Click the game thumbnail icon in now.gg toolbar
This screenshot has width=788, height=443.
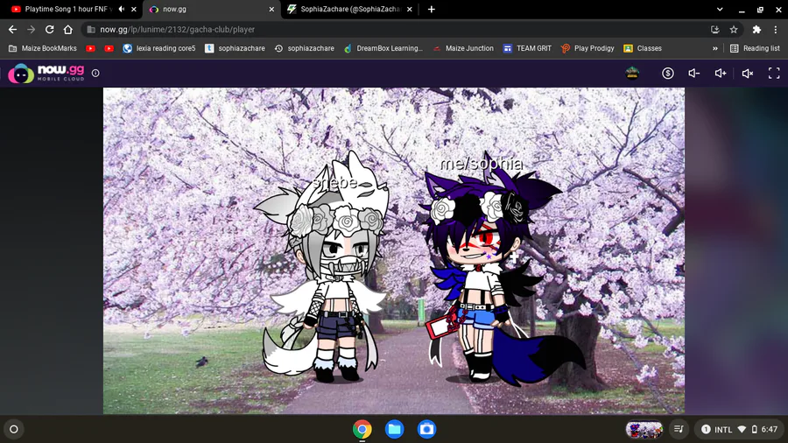click(x=632, y=74)
